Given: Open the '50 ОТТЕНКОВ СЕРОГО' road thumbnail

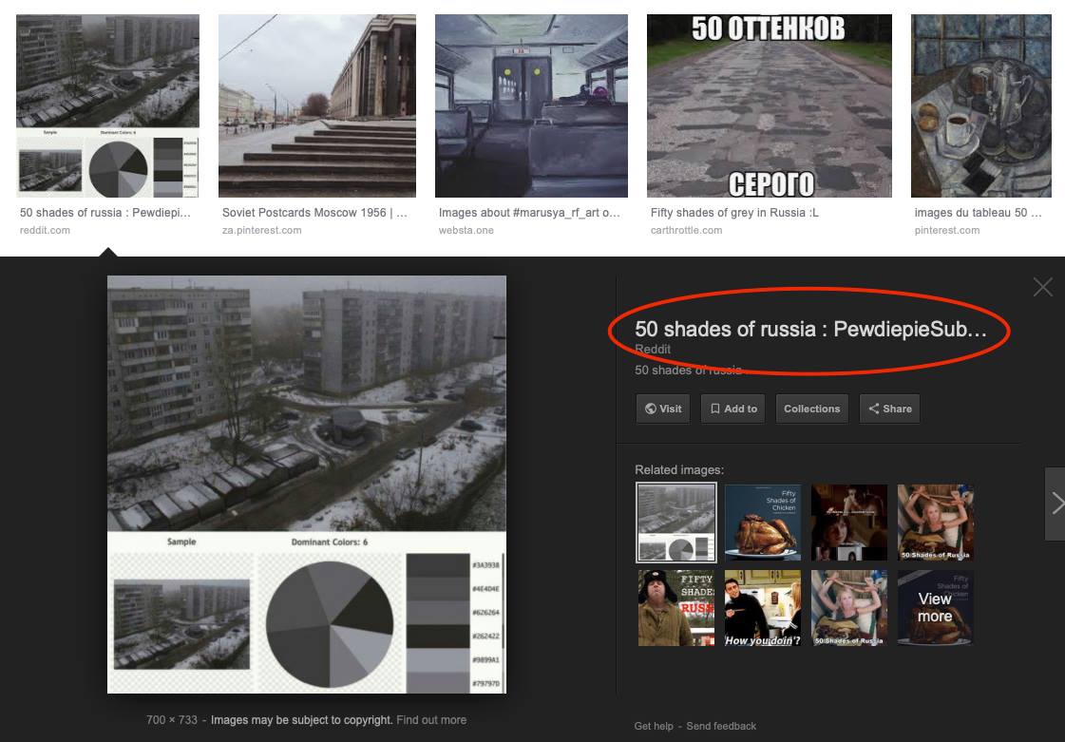Looking at the screenshot, I should 769,106.
